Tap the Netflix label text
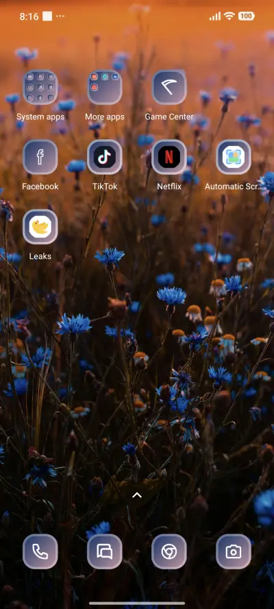 coord(169,187)
